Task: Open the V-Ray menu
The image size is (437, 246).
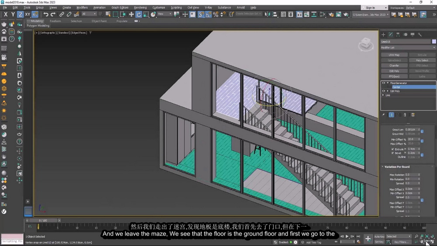Action: point(208,7)
